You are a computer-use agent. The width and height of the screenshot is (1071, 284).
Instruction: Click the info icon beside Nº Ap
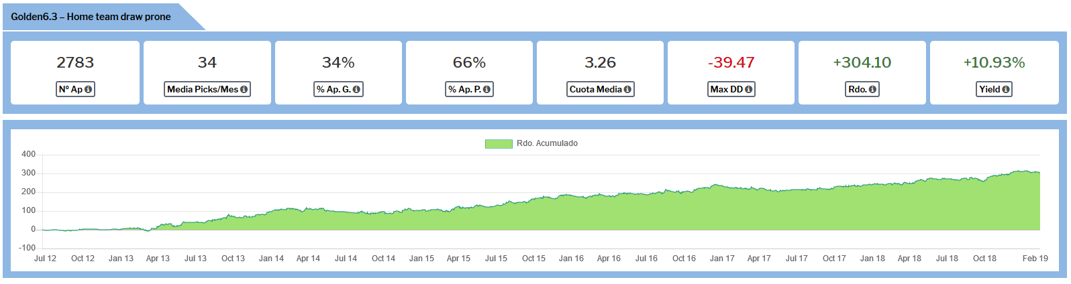point(88,89)
